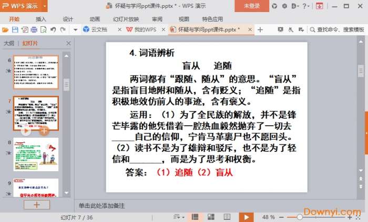Open the 插入 ribbon tab
Image resolution: width=368 pixels, height=222 pixels.
(x=41, y=19)
